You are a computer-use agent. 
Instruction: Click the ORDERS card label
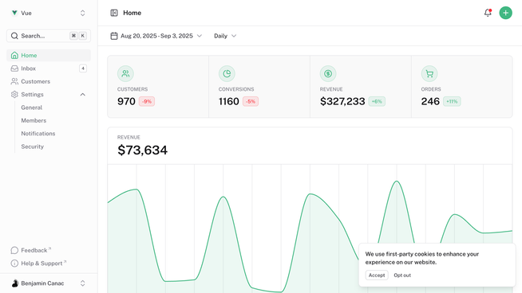pos(431,89)
